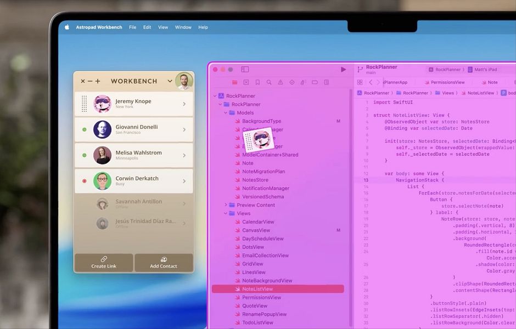The height and width of the screenshot is (329, 516).
Task: Click the RockPlanner scheme next to Matt's iPad
Action: point(445,69)
